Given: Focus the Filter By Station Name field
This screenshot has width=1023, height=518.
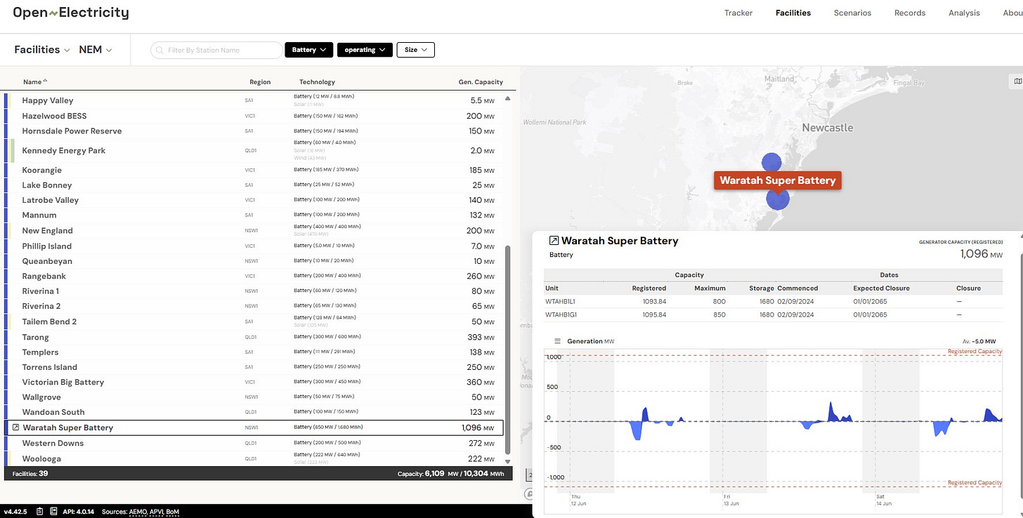Looking at the screenshot, I should [216, 51].
